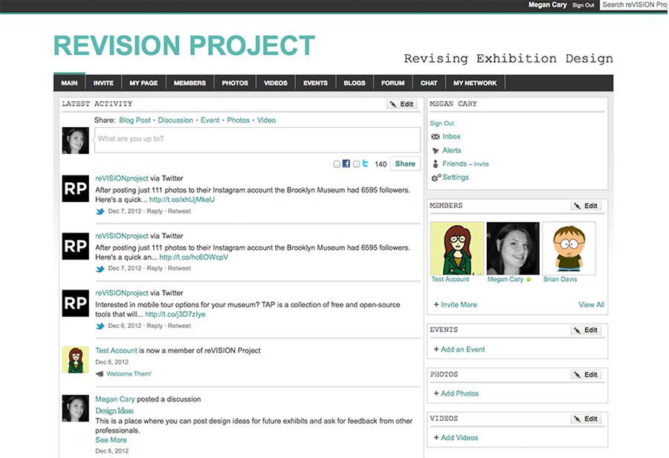Click the Twitter icon by the share box

[365, 164]
